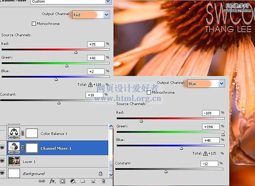Click the Green +41 value field
The width and height of the screenshot is (255, 186).
[x=96, y=58]
